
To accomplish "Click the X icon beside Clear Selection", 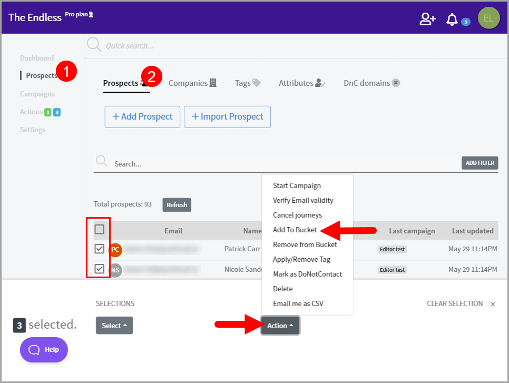I will (493, 304).
